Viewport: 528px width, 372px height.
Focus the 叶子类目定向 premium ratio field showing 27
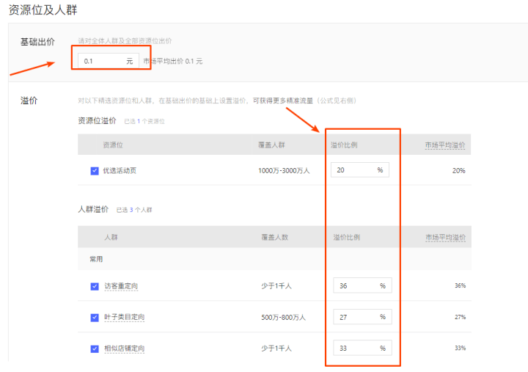(355, 317)
